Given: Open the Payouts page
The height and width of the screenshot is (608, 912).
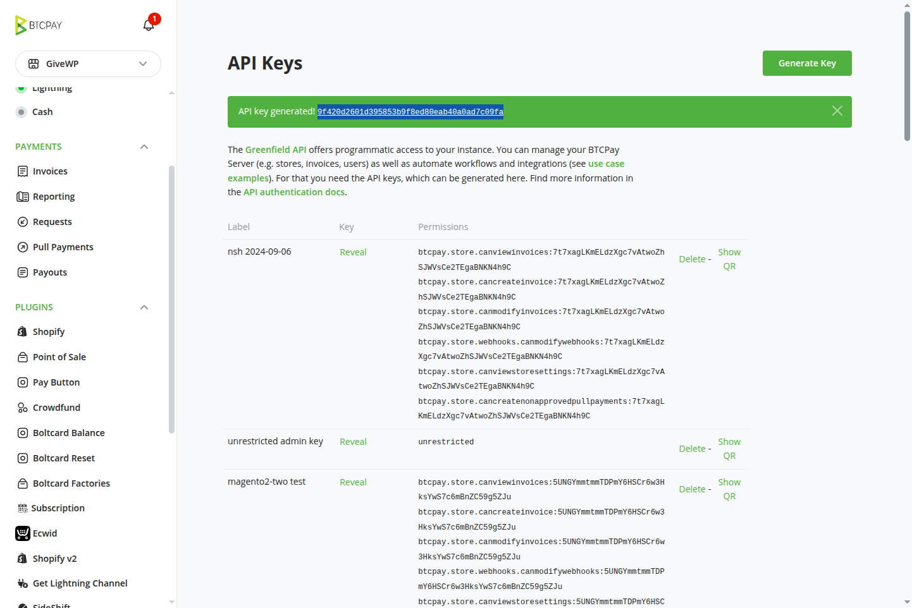Looking at the screenshot, I should pos(49,272).
